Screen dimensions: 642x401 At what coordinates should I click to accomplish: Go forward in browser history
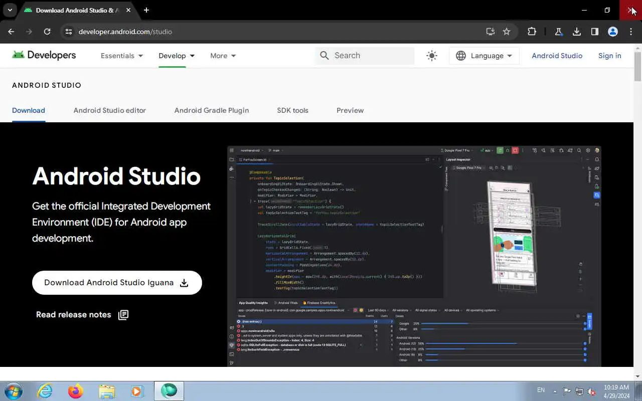29,32
